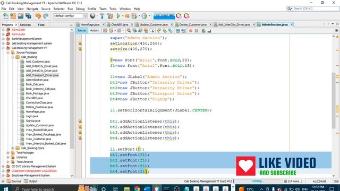Open the Navigate menu

[32, 9]
